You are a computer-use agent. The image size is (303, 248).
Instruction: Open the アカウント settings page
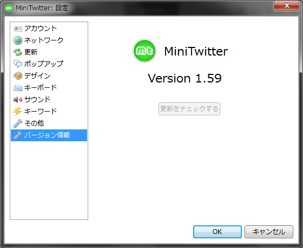49,29
